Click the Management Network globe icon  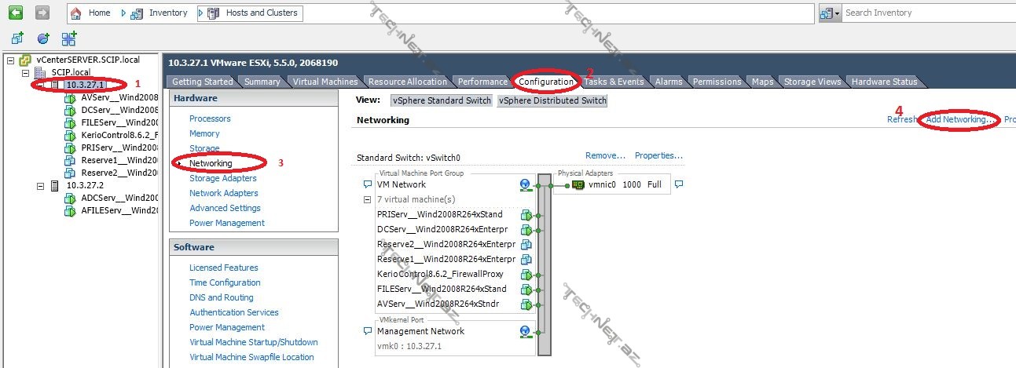[525, 332]
